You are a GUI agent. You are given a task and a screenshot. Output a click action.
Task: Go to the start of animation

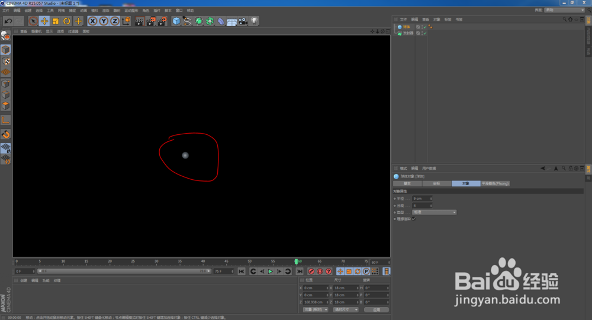coord(242,271)
